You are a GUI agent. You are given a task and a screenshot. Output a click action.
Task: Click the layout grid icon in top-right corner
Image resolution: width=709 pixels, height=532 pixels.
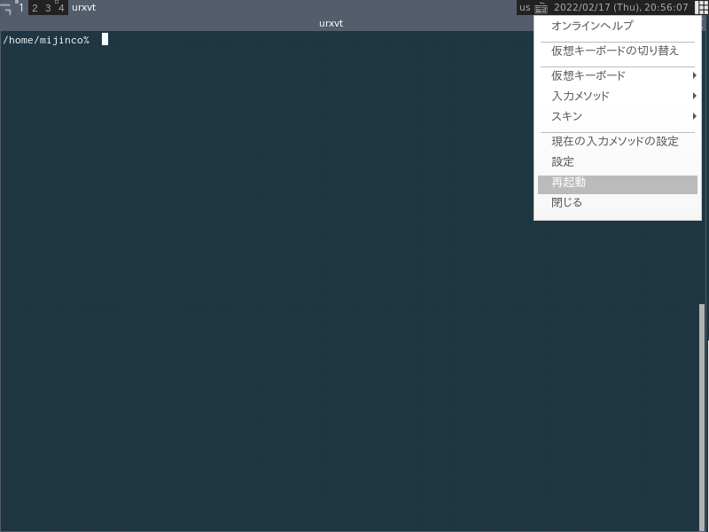(x=700, y=7)
